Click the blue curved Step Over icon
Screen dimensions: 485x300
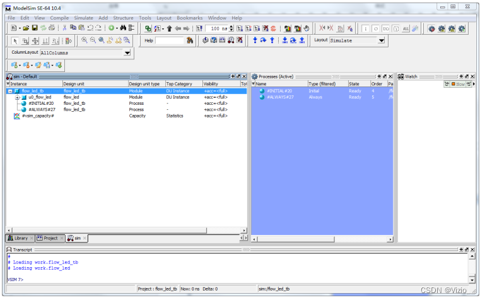[x=263, y=40]
